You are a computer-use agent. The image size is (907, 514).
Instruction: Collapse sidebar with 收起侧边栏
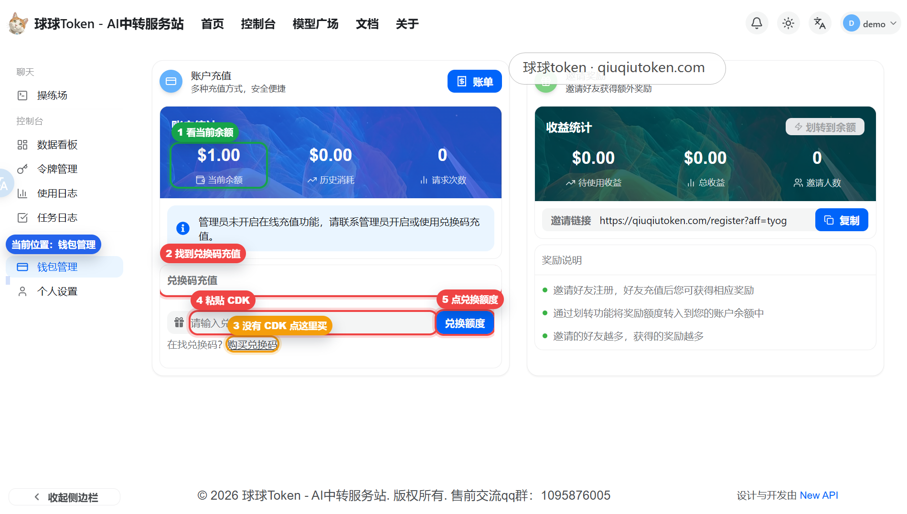[64, 497]
